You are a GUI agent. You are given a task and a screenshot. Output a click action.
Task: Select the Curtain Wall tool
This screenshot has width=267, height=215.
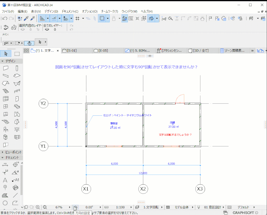click(6, 99)
